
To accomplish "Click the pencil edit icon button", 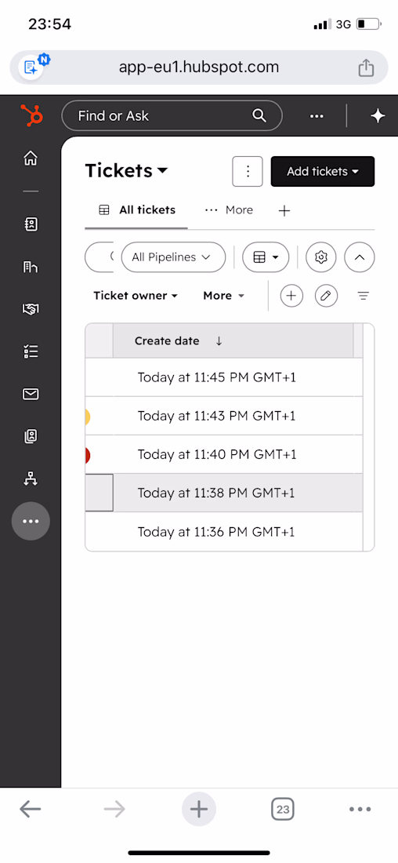I will tap(326, 296).
